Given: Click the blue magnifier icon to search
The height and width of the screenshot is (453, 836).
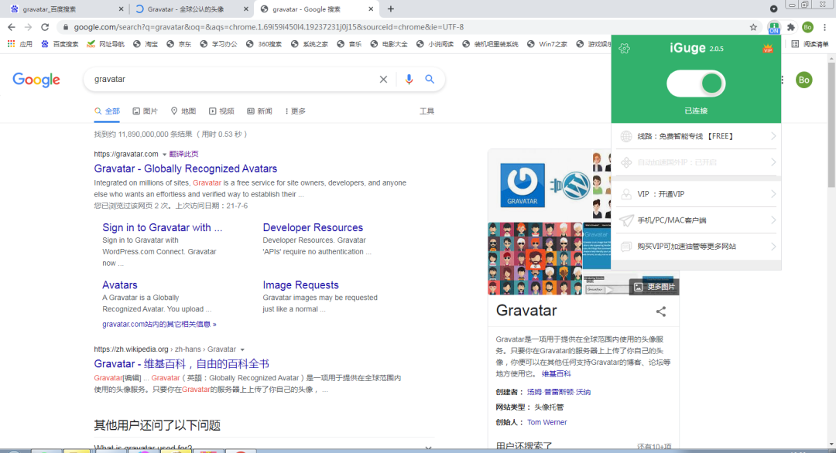Looking at the screenshot, I should point(430,79).
